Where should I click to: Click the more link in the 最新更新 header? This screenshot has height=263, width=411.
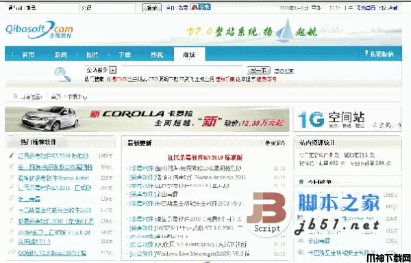pos(275,143)
